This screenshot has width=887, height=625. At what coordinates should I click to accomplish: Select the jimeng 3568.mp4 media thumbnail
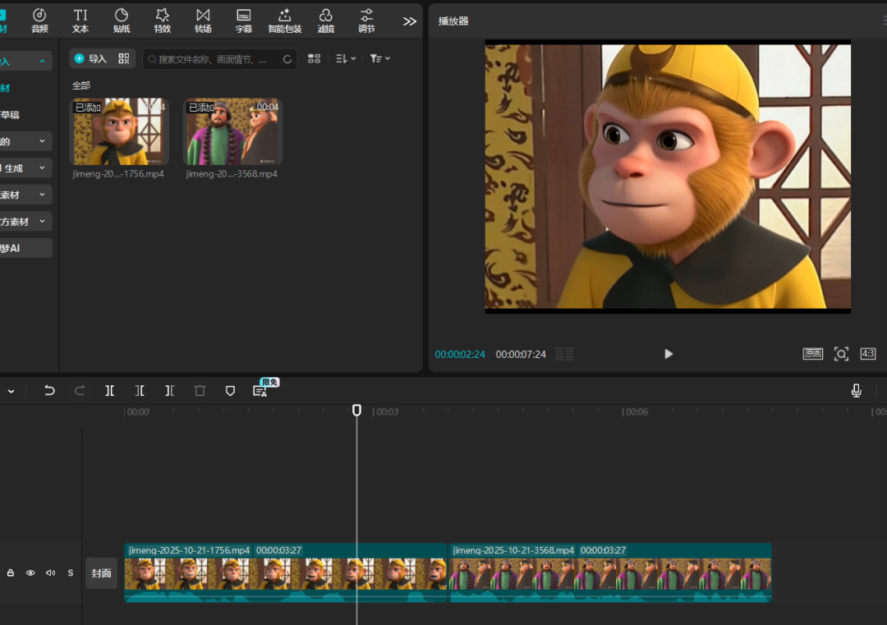(x=232, y=132)
